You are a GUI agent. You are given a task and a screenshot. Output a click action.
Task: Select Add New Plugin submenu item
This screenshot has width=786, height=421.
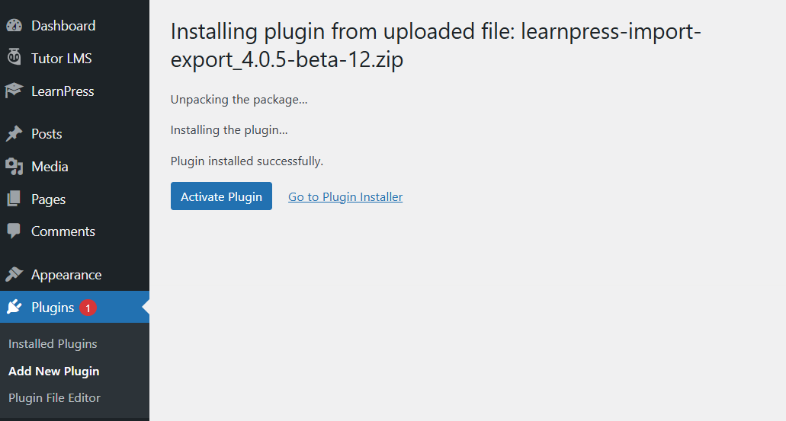pyautogui.click(x=53, y=371)
